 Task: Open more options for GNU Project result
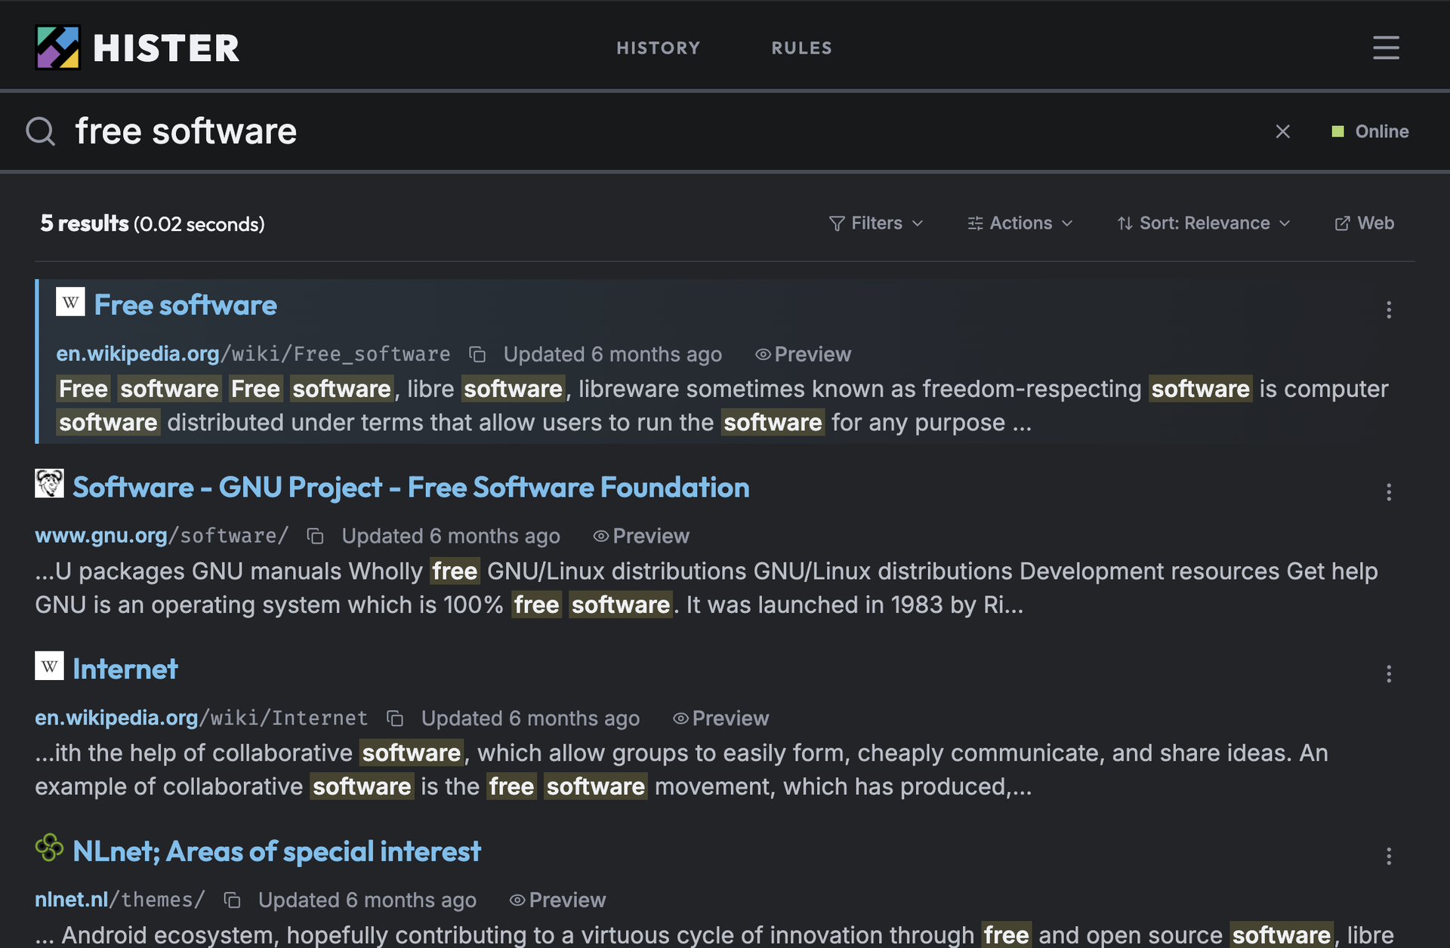(x=1388, y=492)
